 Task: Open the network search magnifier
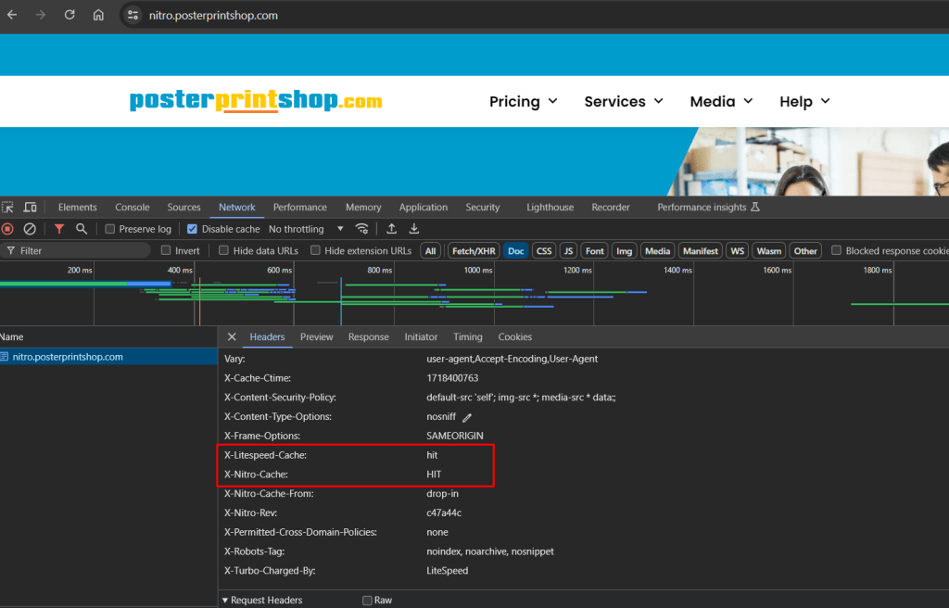point(82,229)
